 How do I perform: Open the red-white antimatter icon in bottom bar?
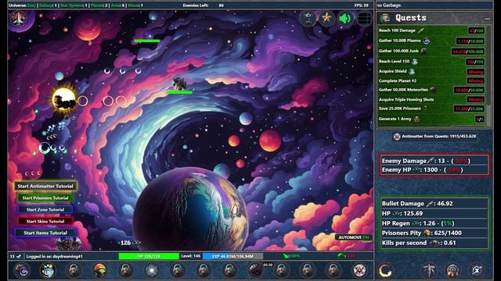[359, 270]
